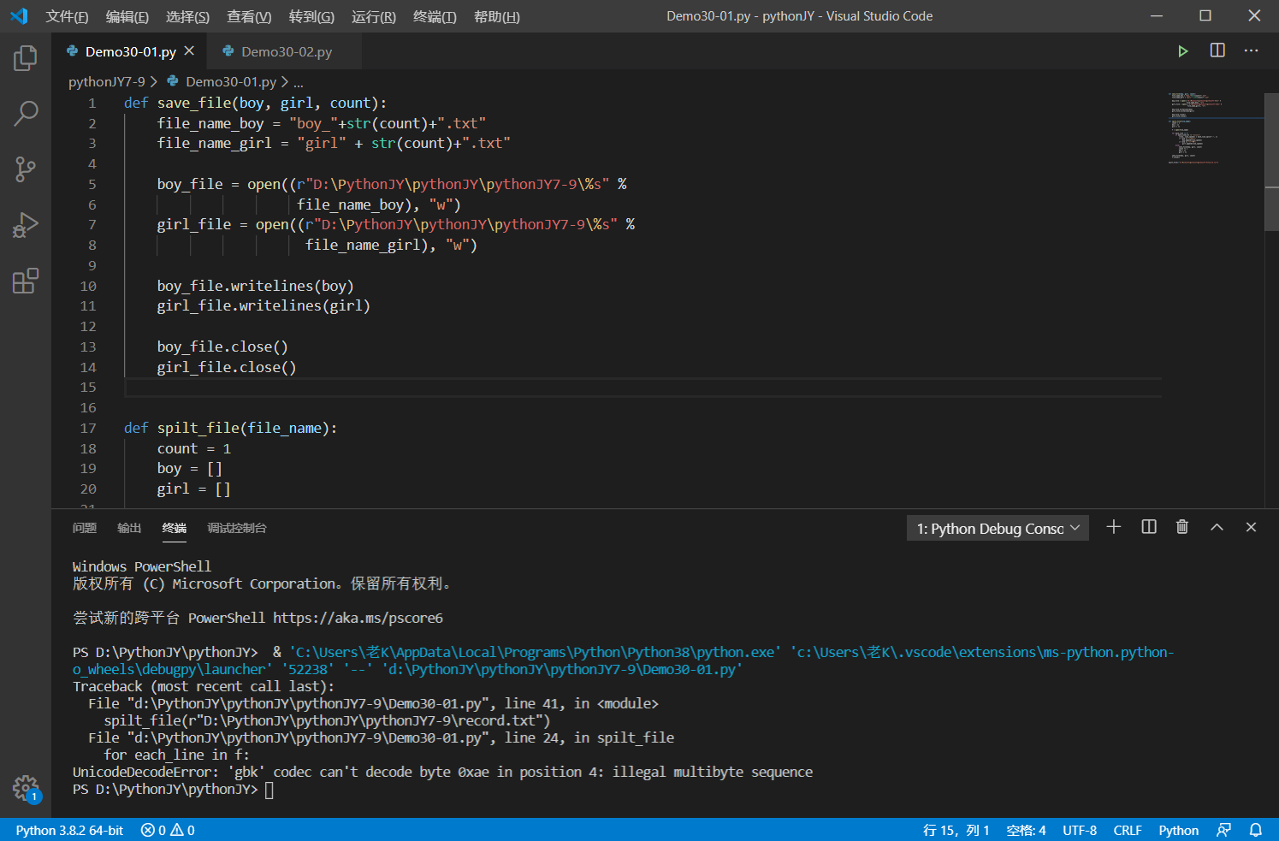Open the Search view
This screenshot has width=1279, height=841.
click(x=26, y=113)
